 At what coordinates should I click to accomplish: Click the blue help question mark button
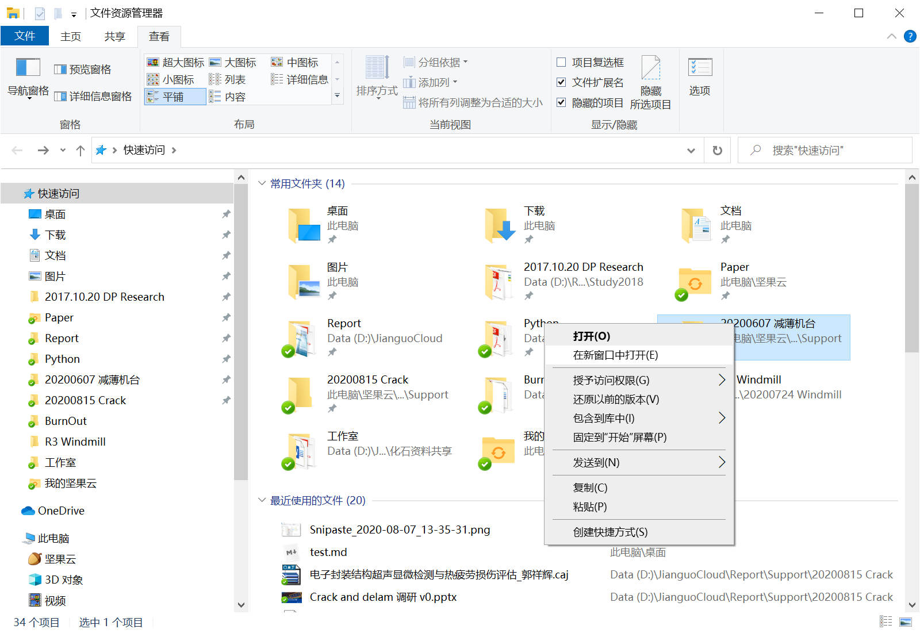[x=910, y=36]
